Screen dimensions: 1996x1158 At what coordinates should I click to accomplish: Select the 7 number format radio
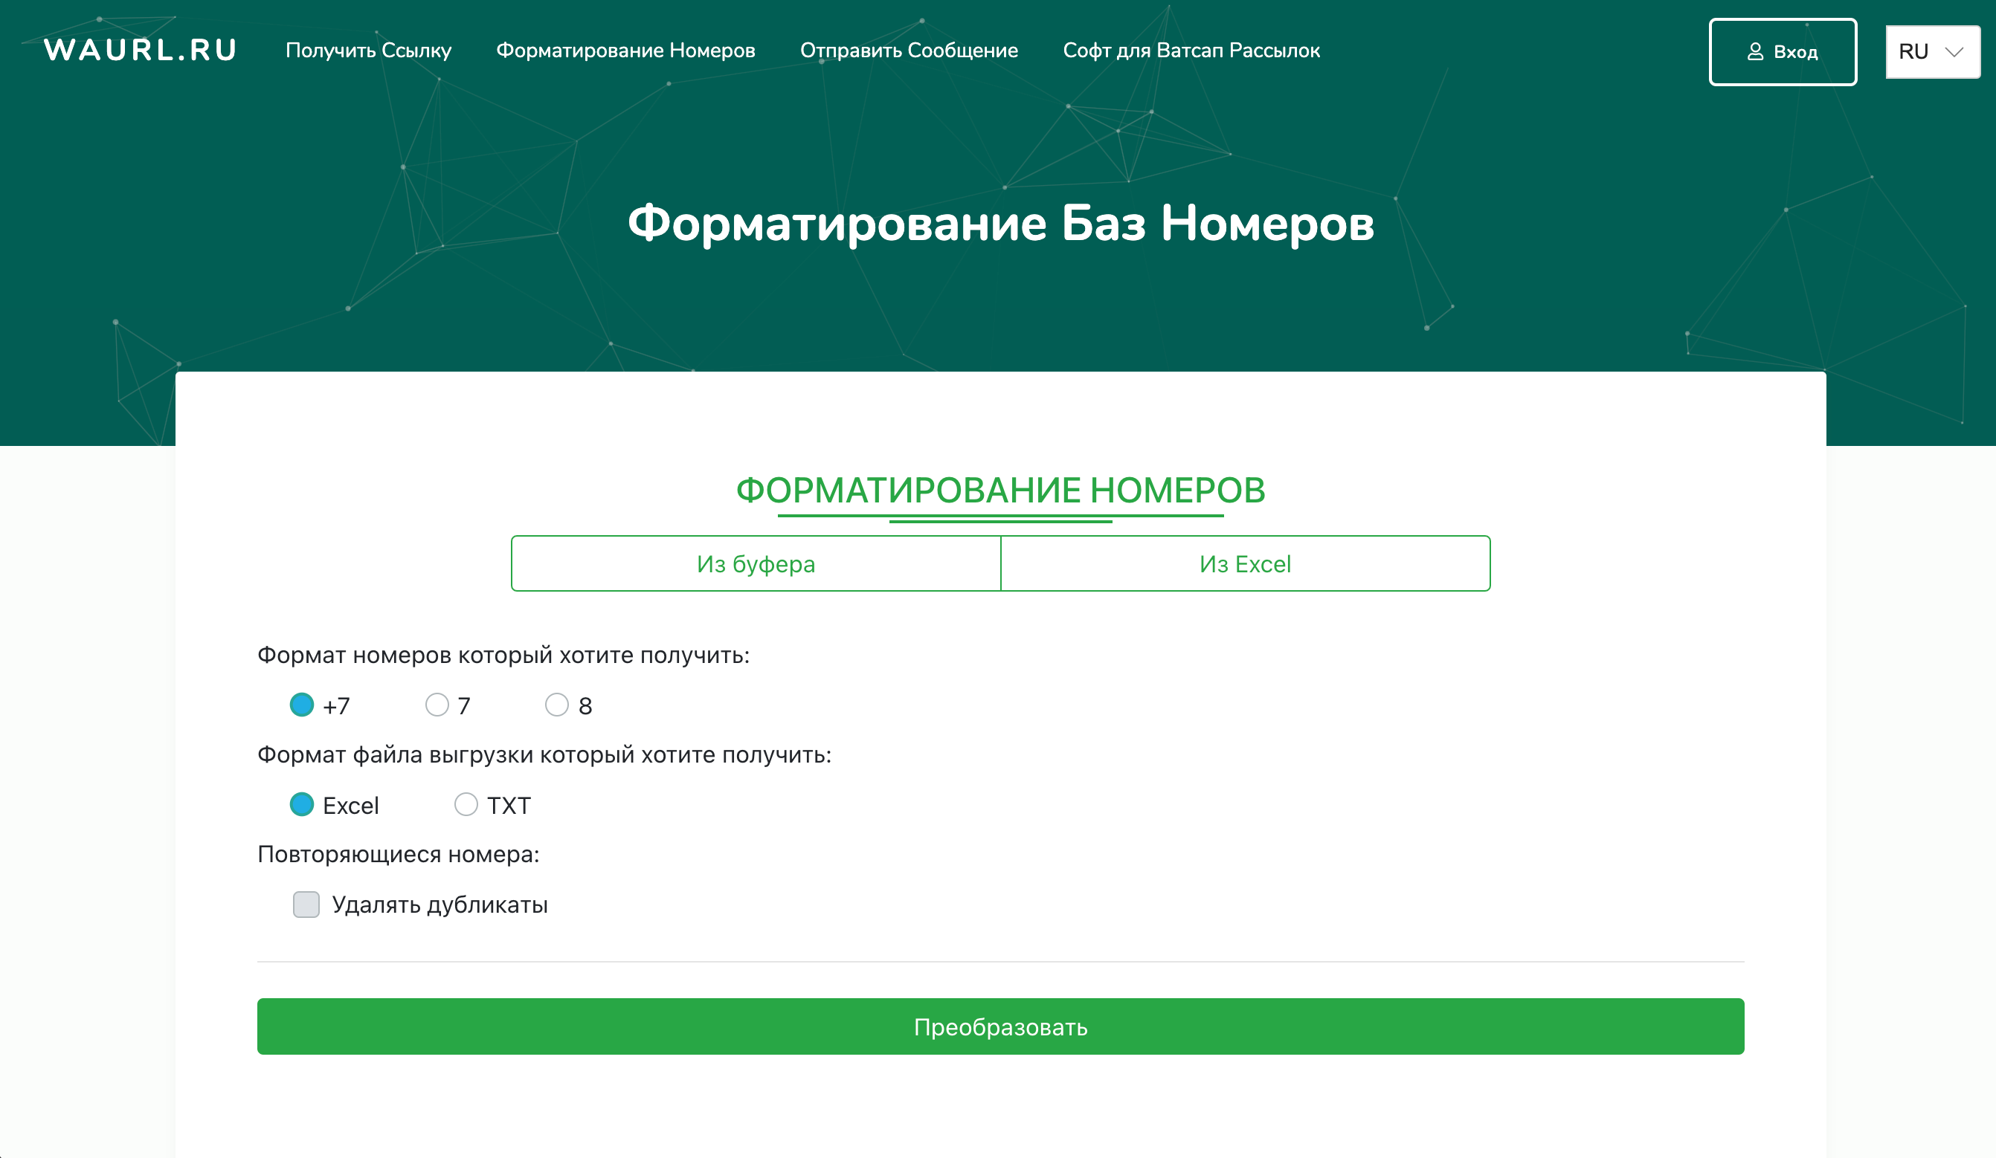[437, 705]
